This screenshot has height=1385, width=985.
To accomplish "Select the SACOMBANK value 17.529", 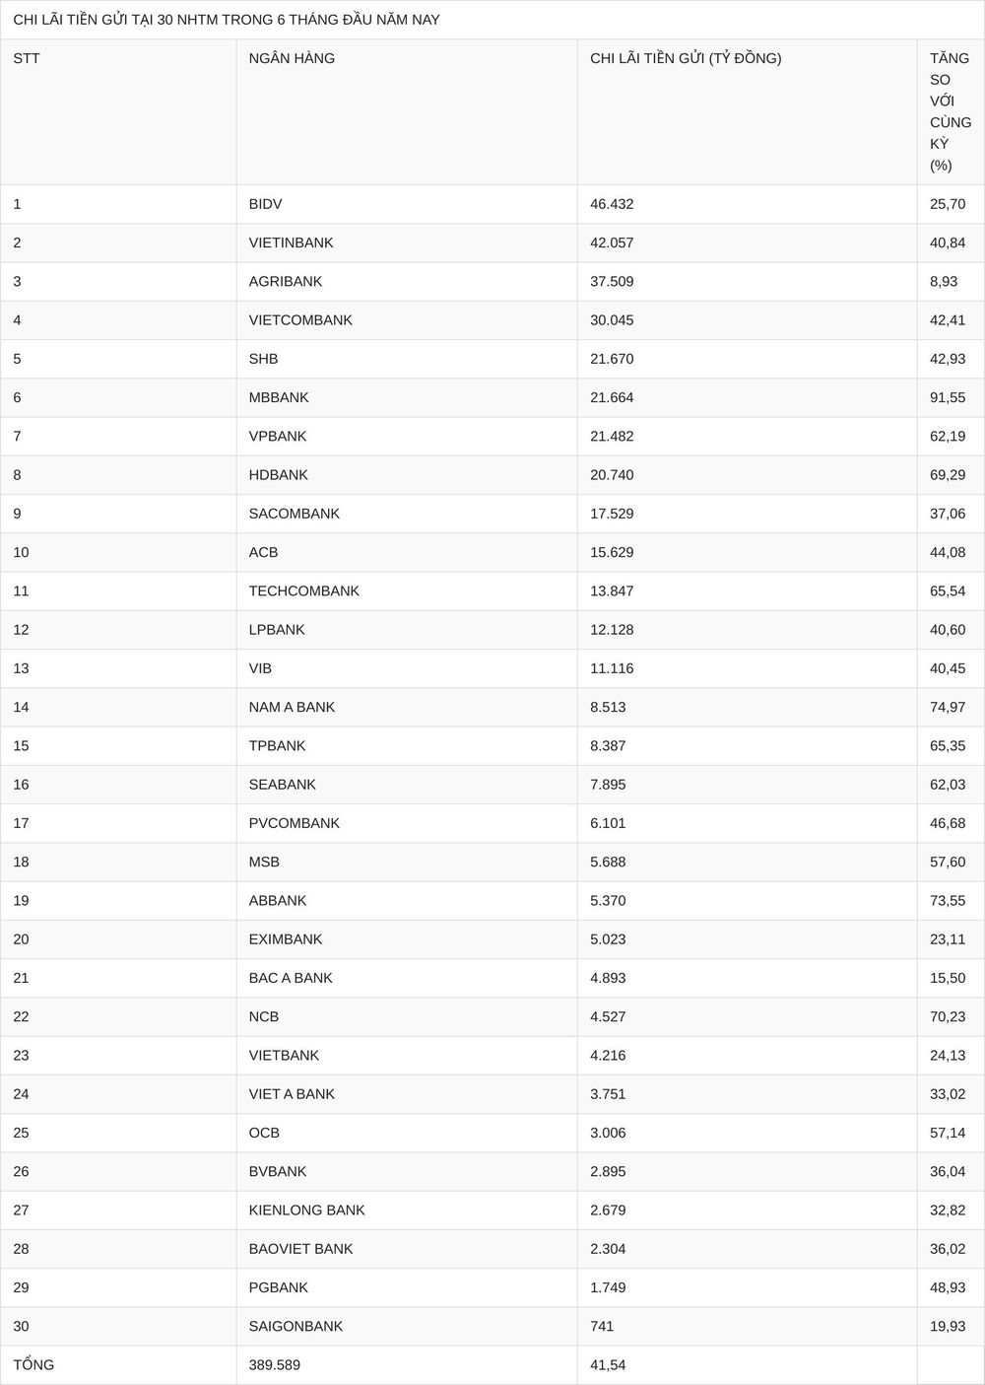I will [x=612, y=514].
